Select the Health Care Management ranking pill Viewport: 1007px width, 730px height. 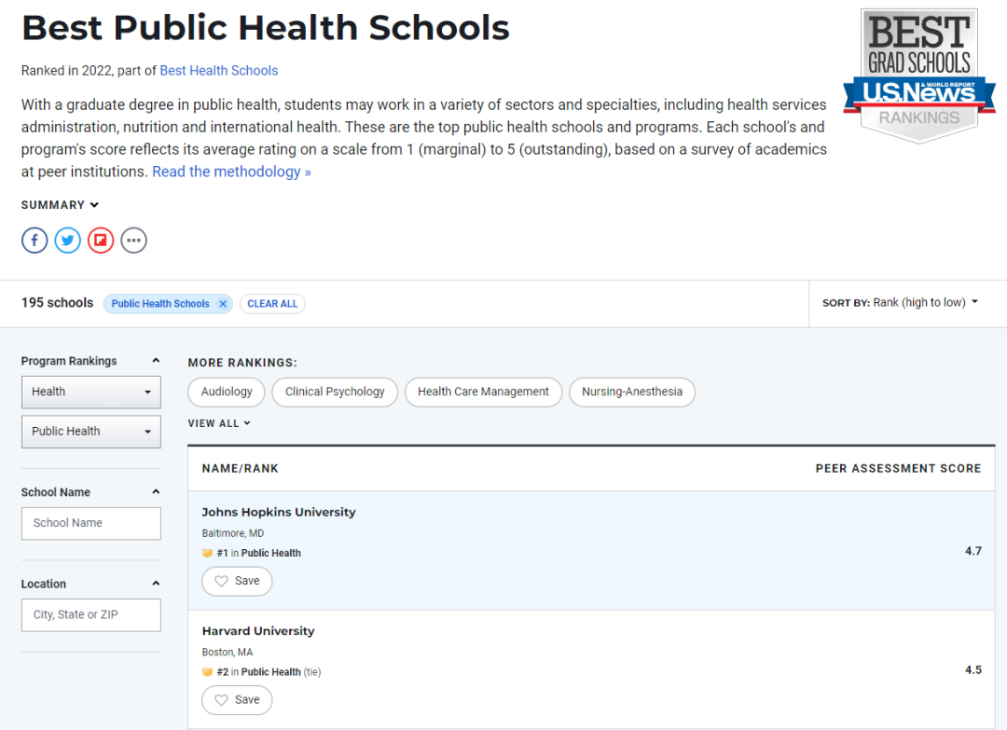484,392
